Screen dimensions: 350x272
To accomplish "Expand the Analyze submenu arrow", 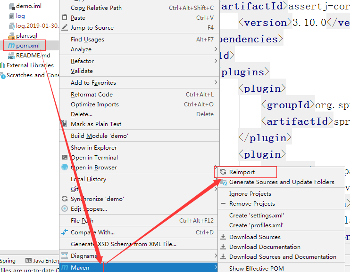I will [x=216, y=49].
